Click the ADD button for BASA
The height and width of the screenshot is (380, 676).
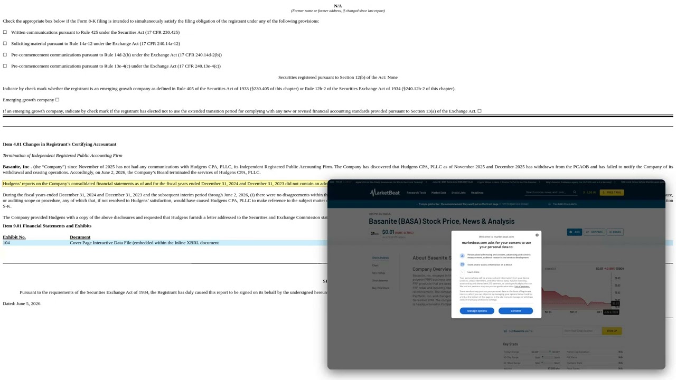pos(575,232)
